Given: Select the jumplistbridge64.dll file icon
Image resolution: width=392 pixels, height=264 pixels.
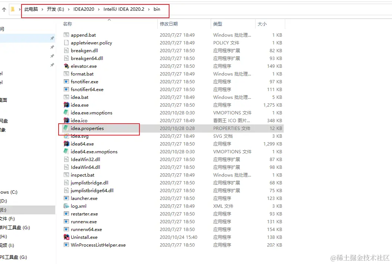Looking at the screenshot, I should (x=66, y=190).
